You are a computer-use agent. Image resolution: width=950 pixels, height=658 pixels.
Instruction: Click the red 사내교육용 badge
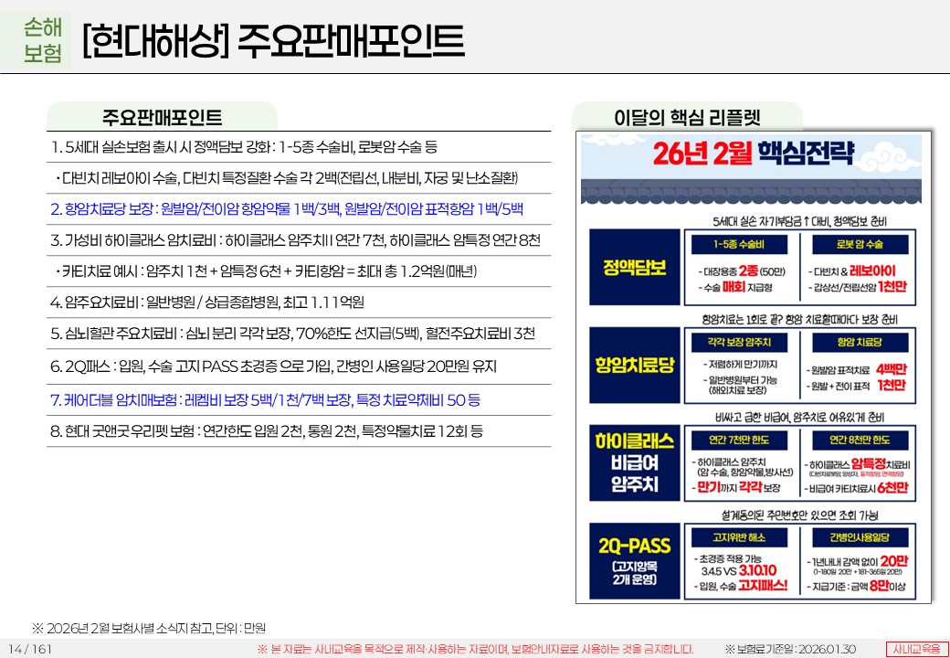click(x=917, y=648)
